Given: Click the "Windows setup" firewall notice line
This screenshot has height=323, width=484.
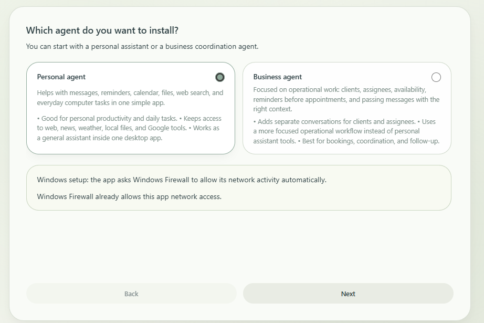Looking at the screenshot, I should coord(182,180).
